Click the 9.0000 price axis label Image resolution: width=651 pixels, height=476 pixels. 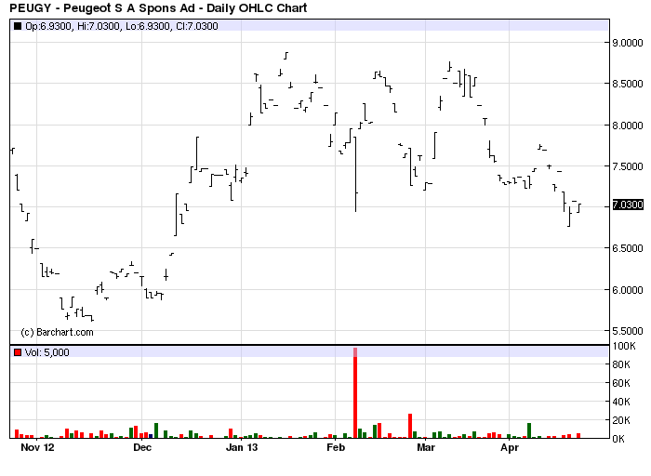click(x=628, y=43)
